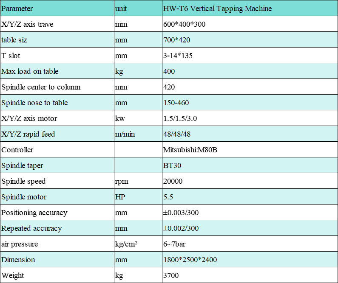Select the Parameter header cell
The height and width of the screenshot is (283, 338).
[57, 8]
